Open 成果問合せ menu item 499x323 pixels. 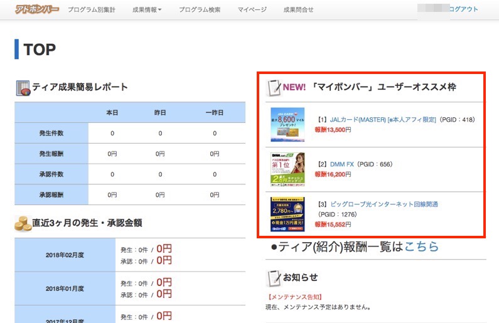point(299,10)
